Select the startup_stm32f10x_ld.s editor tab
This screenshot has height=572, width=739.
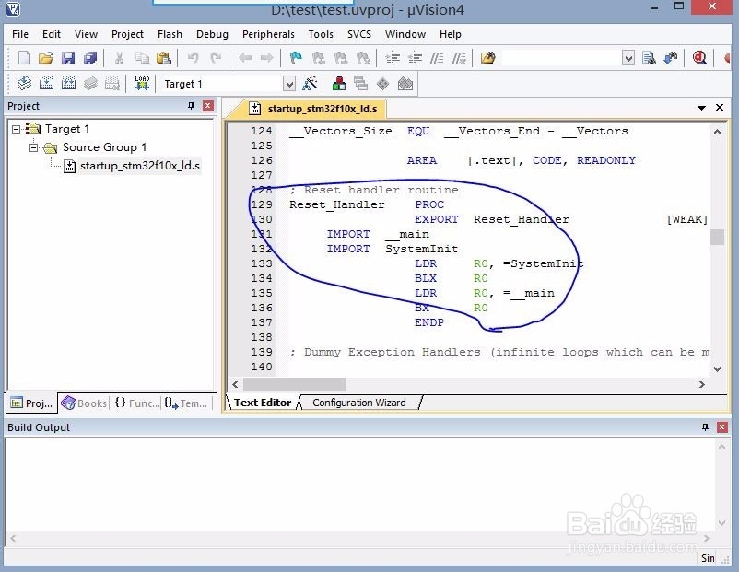coord(314,109)
